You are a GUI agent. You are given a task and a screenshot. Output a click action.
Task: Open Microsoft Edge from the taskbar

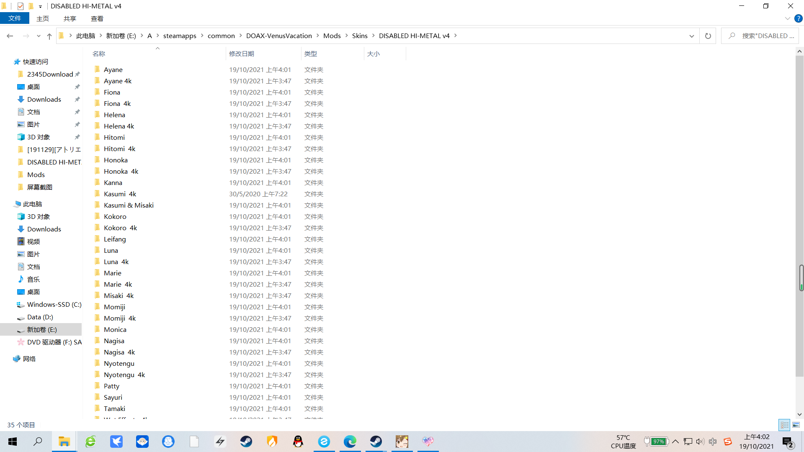350,442
